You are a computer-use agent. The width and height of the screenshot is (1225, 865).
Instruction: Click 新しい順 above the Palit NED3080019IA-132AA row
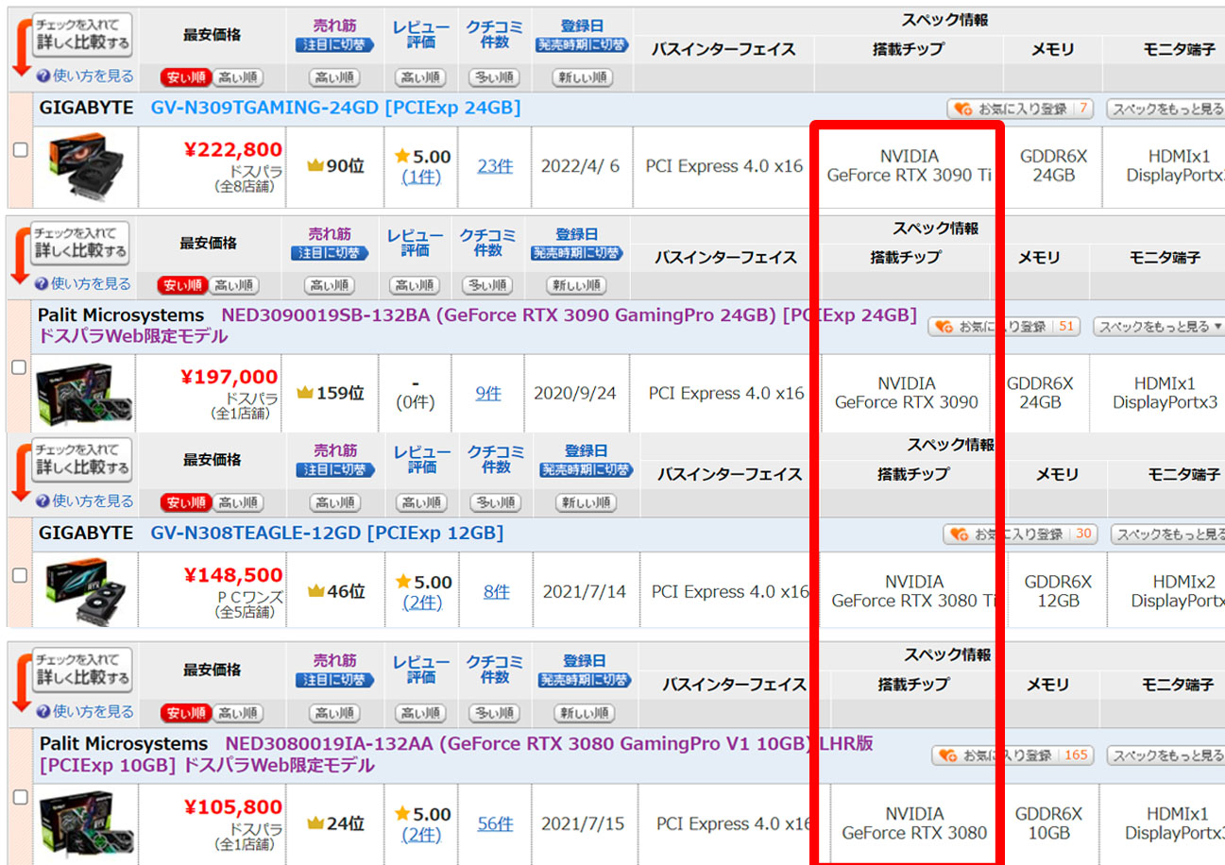(584, 713)
